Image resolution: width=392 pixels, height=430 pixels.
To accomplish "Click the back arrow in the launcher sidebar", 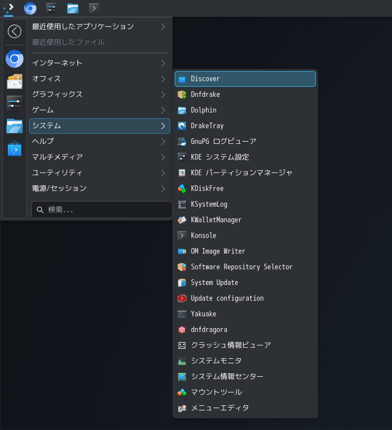I will 15,31.
